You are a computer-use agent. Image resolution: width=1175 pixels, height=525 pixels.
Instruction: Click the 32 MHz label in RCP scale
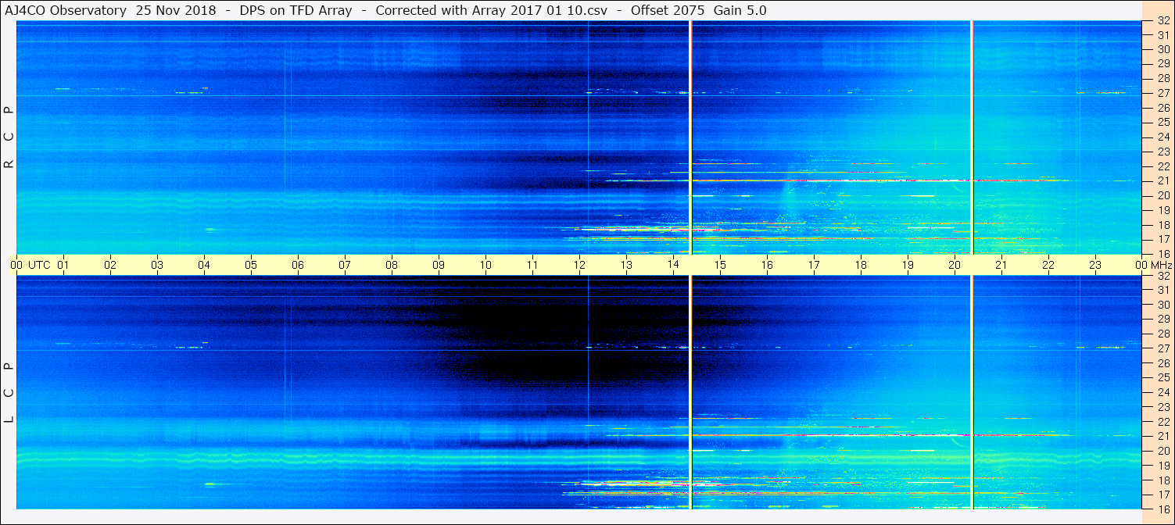(x=1163, y=21)
